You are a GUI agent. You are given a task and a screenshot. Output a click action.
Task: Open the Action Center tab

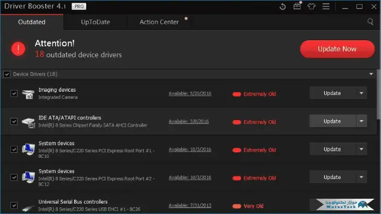click(159, 22)
